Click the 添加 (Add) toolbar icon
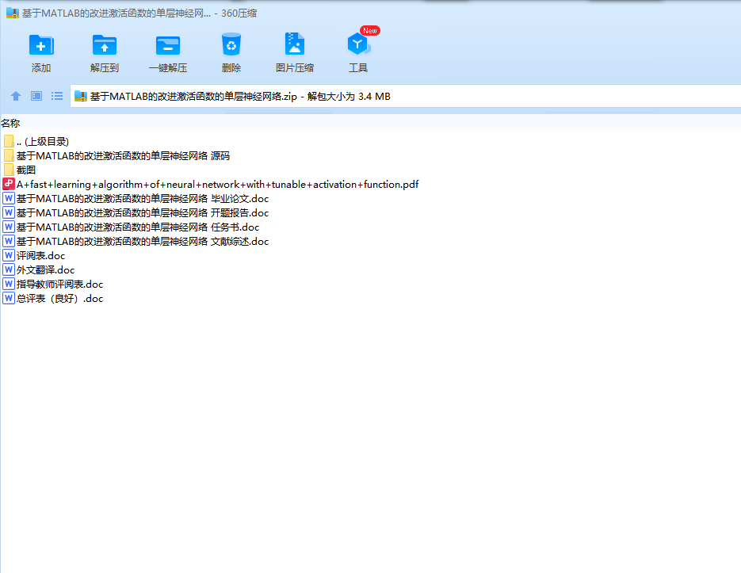 click(41, 46)
